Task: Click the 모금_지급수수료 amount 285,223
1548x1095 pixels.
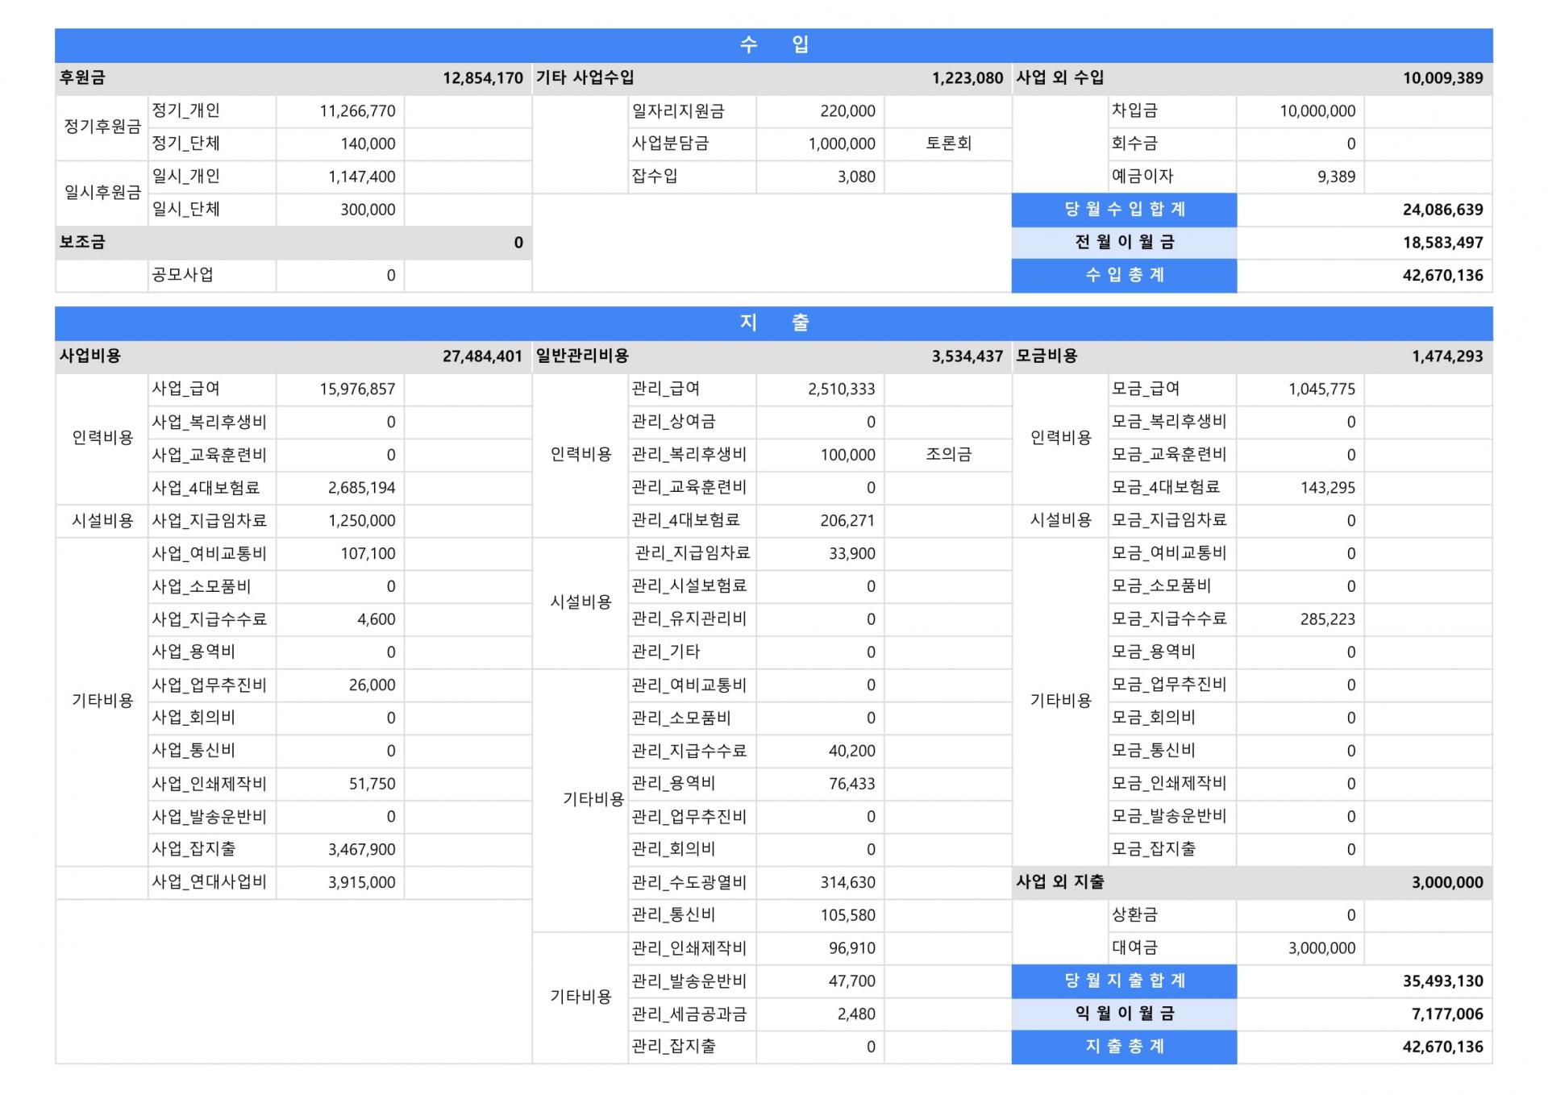Action: [1327, 619]
